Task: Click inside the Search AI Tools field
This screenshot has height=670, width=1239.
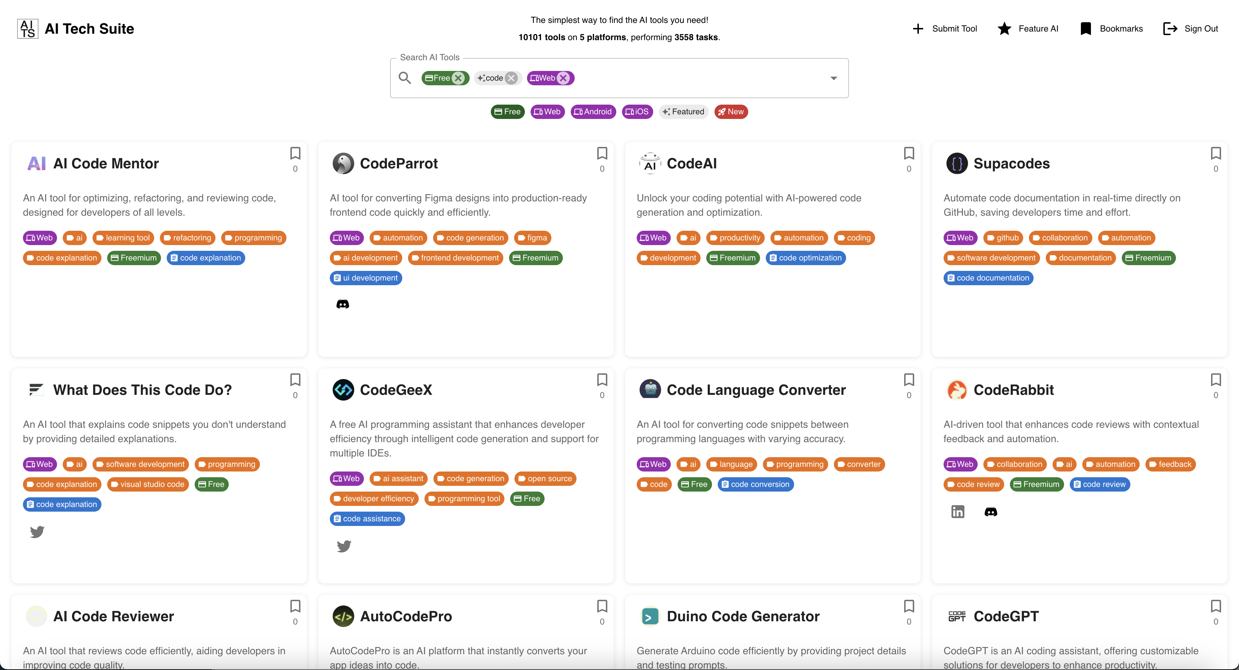Action: coord(697,78)
